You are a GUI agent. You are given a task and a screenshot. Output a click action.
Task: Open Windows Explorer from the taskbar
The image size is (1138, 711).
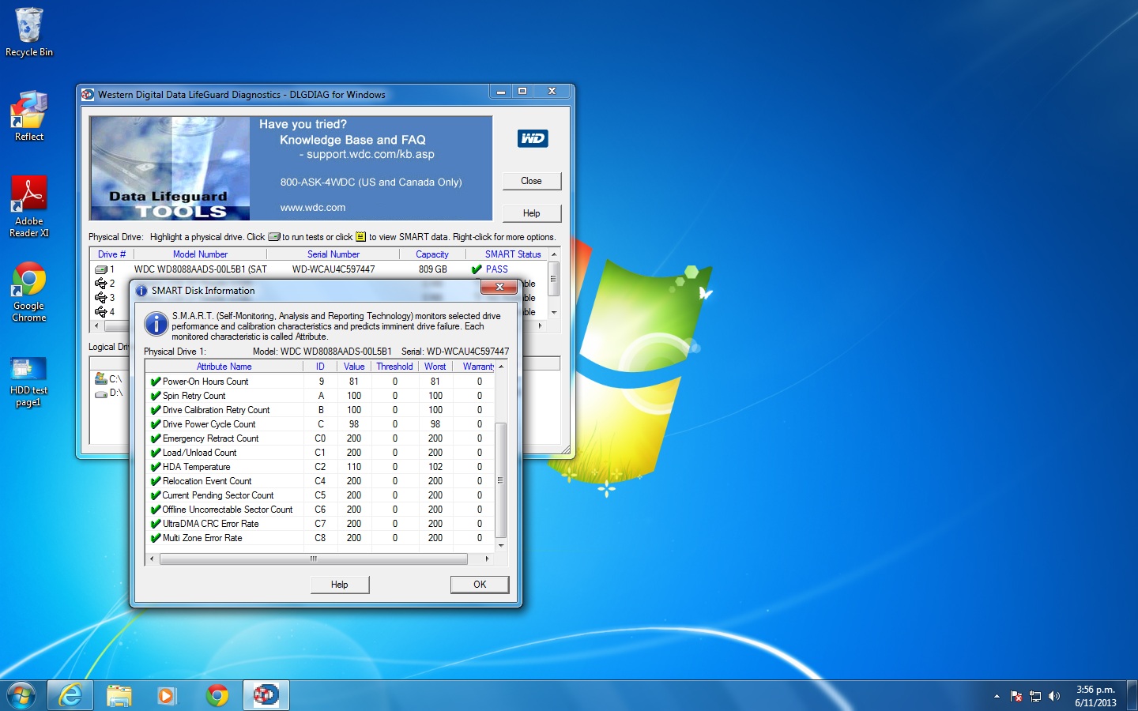(119, 695)
